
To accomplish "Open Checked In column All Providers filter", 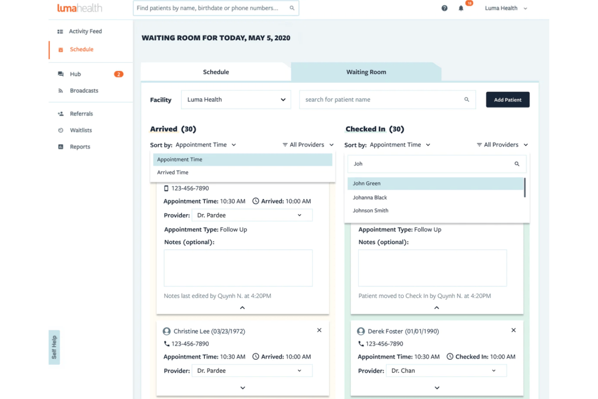I will pyautogui.click(x=502, y=145).
